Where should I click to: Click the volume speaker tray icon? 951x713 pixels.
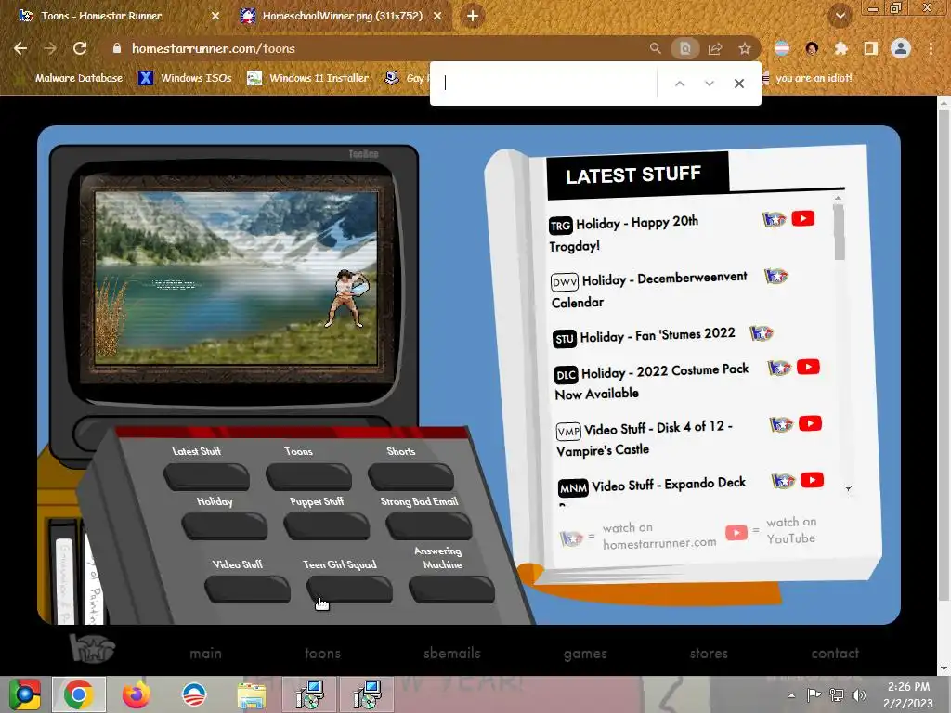tap(859, 694)
